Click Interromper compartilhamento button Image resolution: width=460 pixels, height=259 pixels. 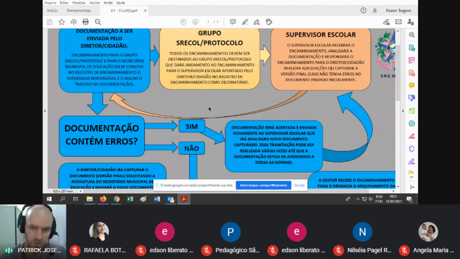tap(264, 185)
